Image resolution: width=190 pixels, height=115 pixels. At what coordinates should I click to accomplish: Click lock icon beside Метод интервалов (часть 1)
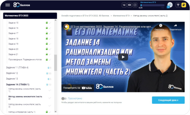47,112
